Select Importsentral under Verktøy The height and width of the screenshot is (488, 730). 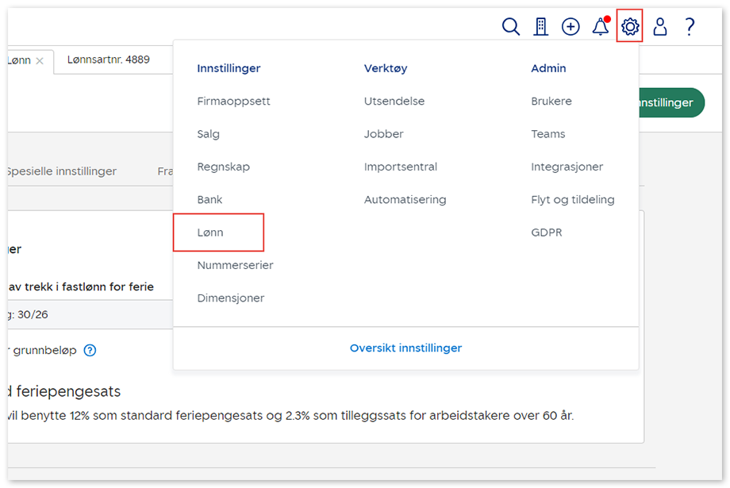(400, 167)
